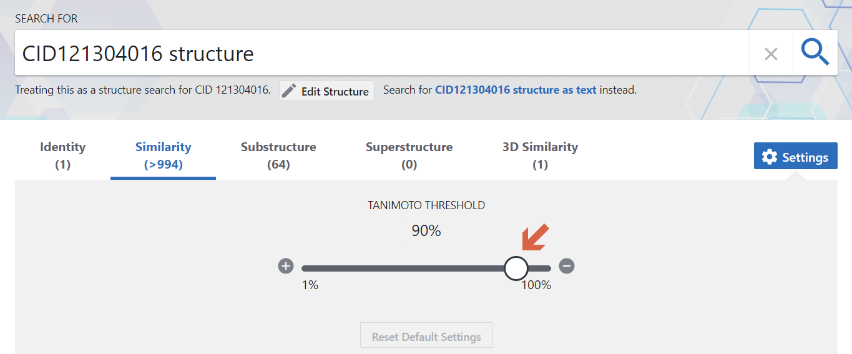Open the Substructure results tab
The image size is (852, 354).
[278, 155]
